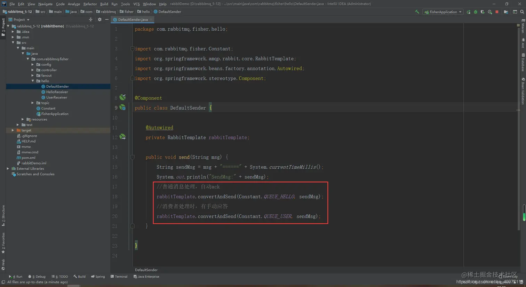526x287 pixels.
Task: Click the inspection status indicator atop the scrollbar
Action: point(518,25)
